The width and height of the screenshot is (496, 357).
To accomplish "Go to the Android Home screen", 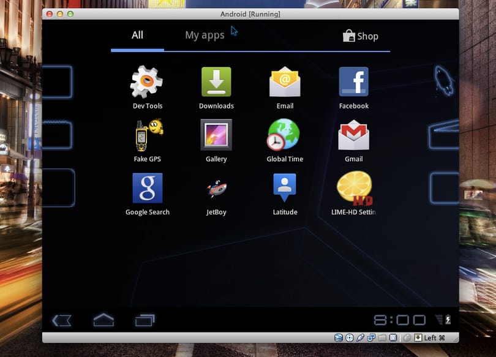I will coord(103,320).
